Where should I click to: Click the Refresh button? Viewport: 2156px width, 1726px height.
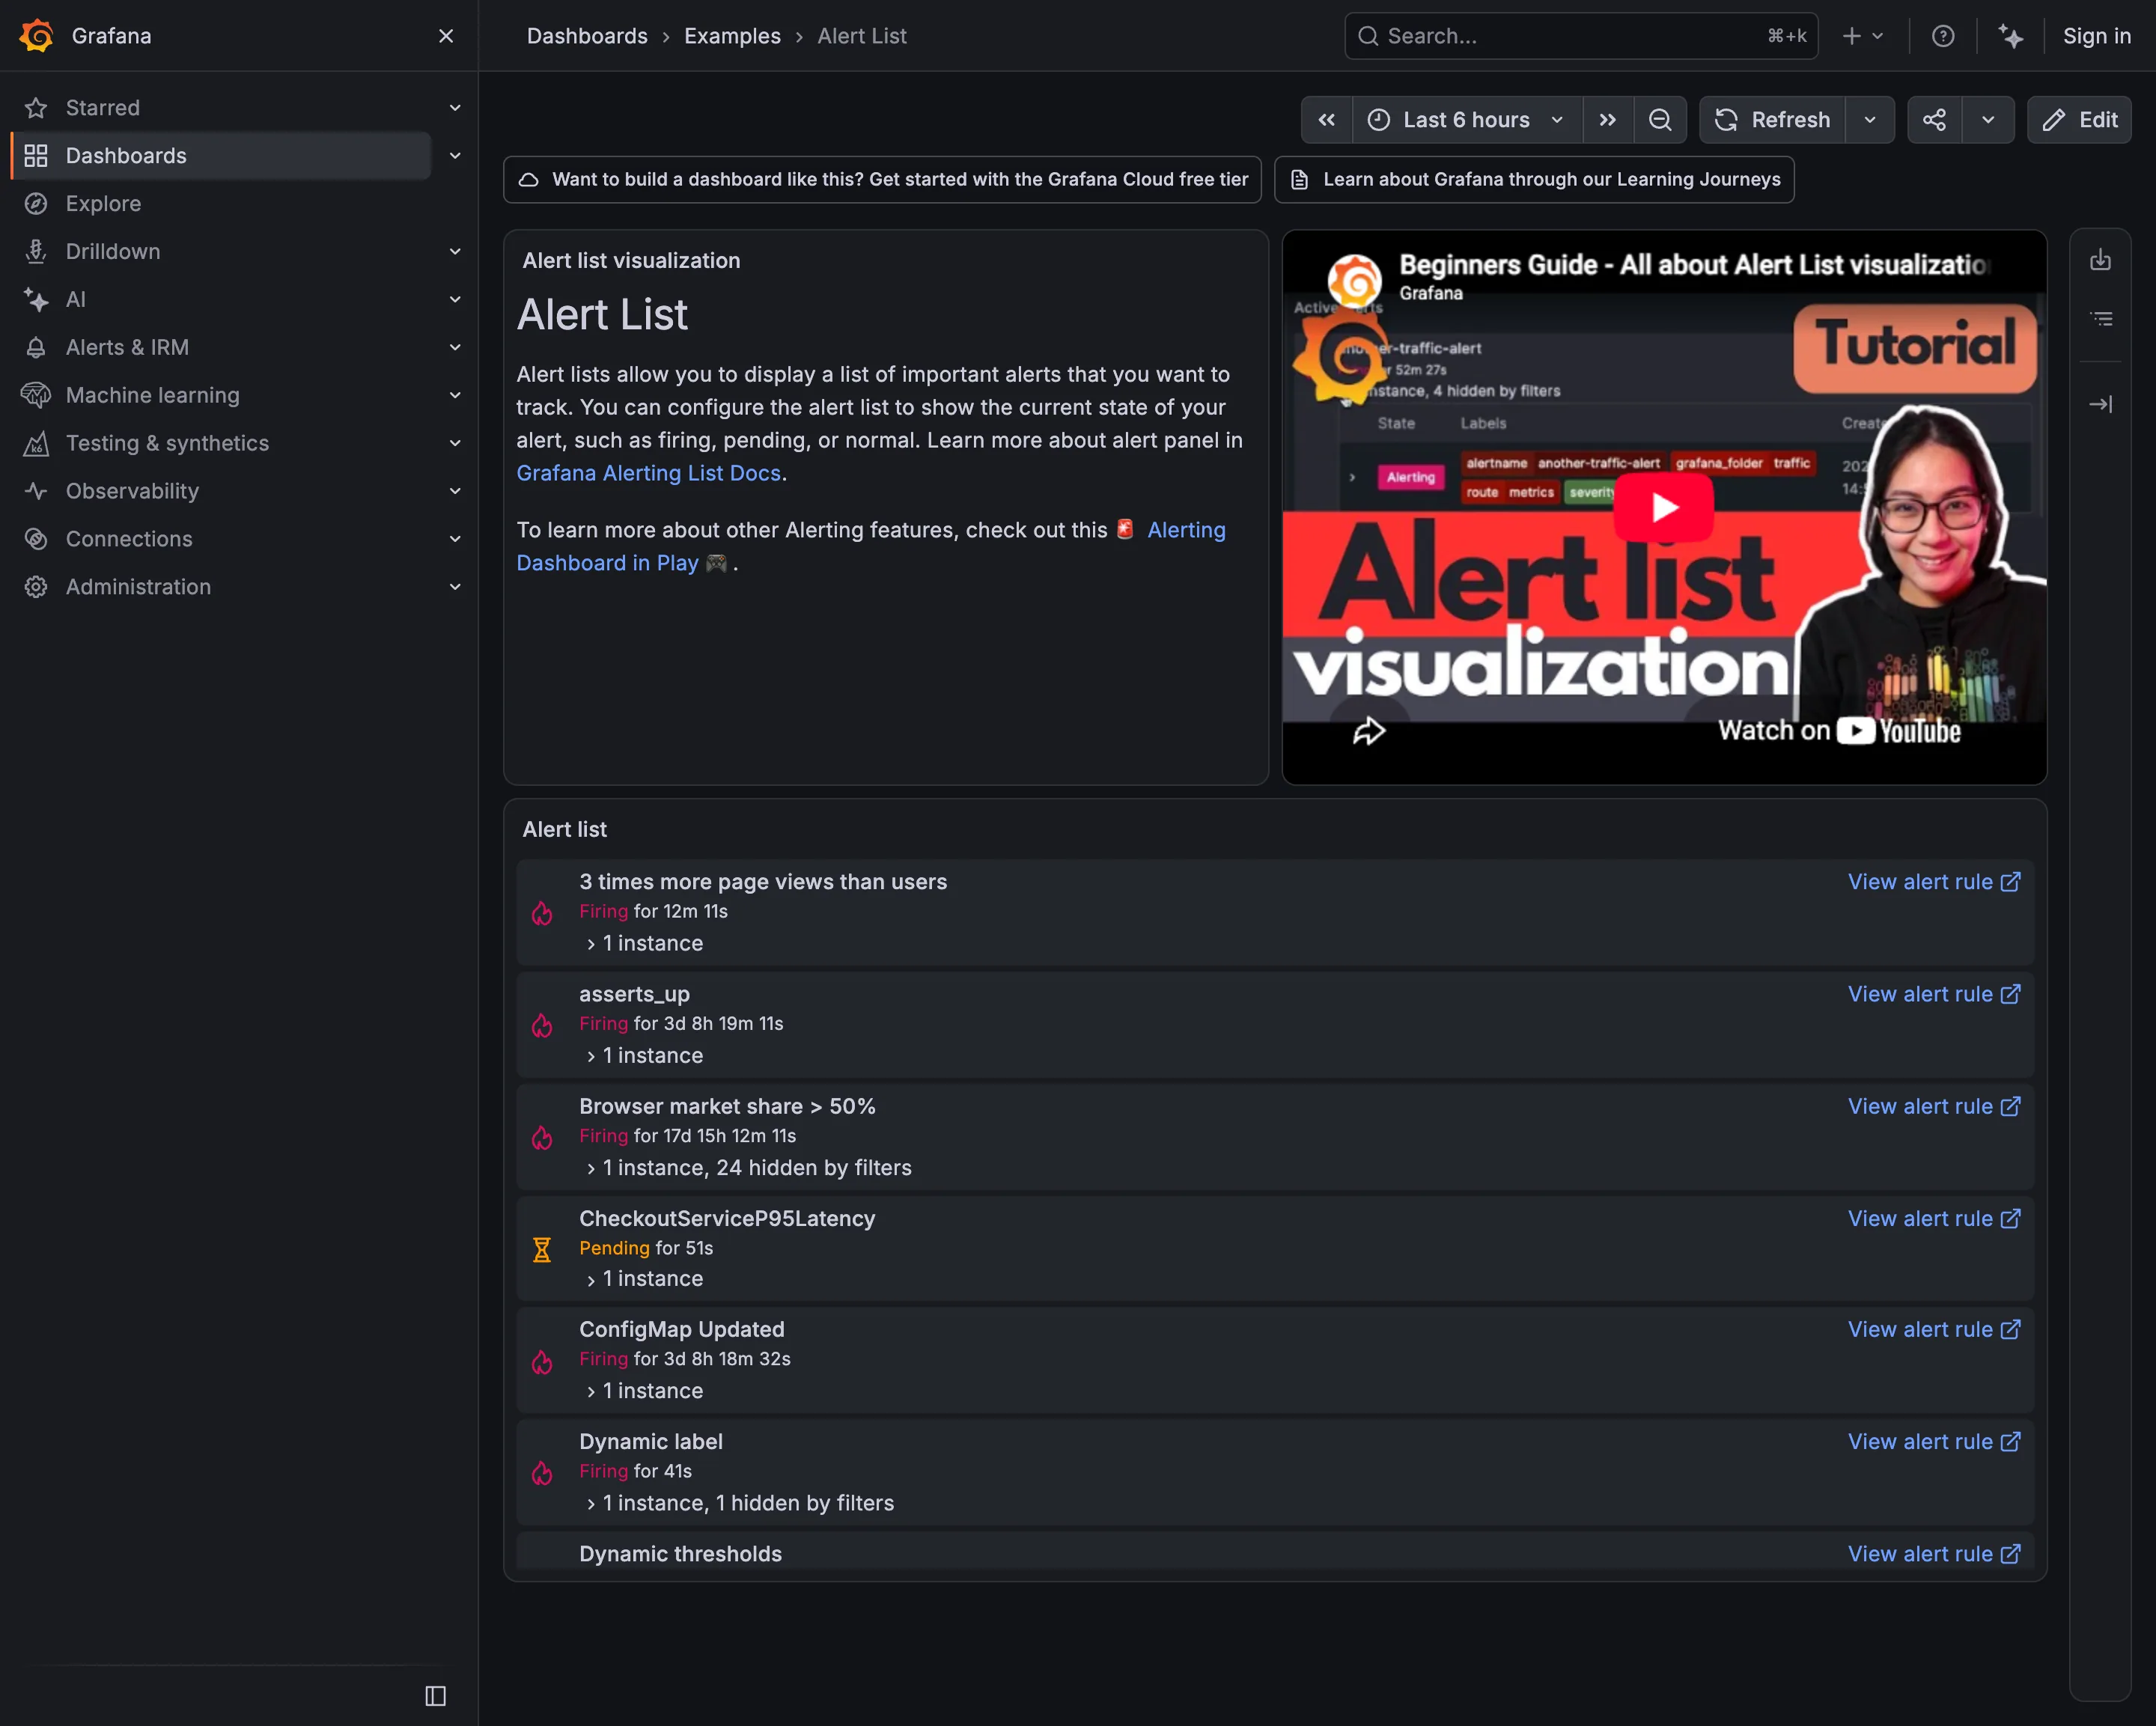[x=1772, y=120]
